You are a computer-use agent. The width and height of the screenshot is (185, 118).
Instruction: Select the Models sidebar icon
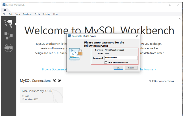(x=8, y=35)
